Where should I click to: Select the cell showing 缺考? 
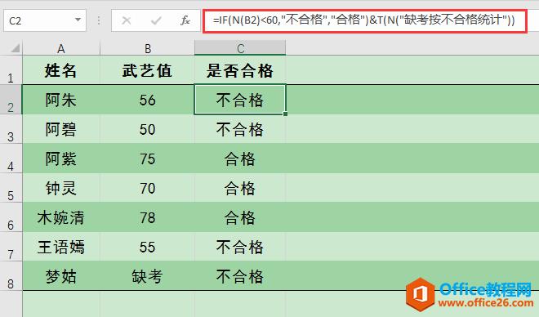pyautogui.click(x=147, y=276)
